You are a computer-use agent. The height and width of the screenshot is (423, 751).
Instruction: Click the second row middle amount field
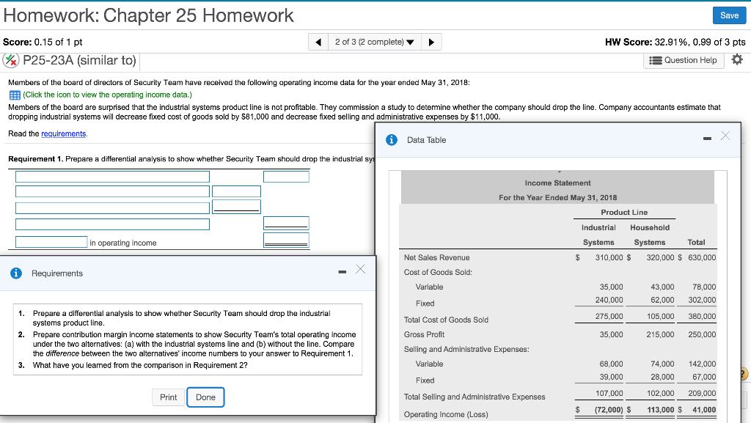pos(237,191)
